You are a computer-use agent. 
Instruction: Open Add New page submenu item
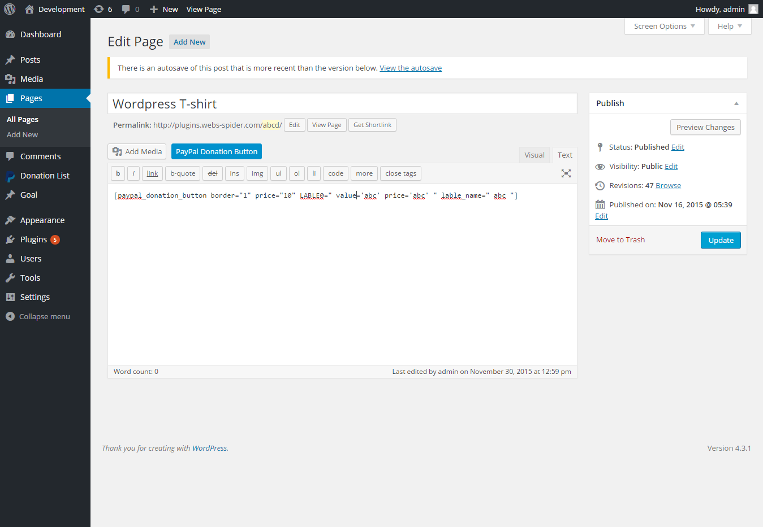click(x=23, y=134)
